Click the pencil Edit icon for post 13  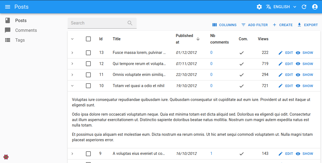coord(281,53)
